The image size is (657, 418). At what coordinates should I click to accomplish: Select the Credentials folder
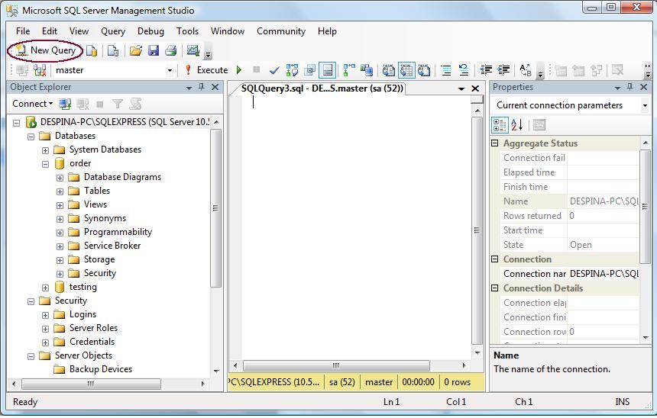point(92,342)
